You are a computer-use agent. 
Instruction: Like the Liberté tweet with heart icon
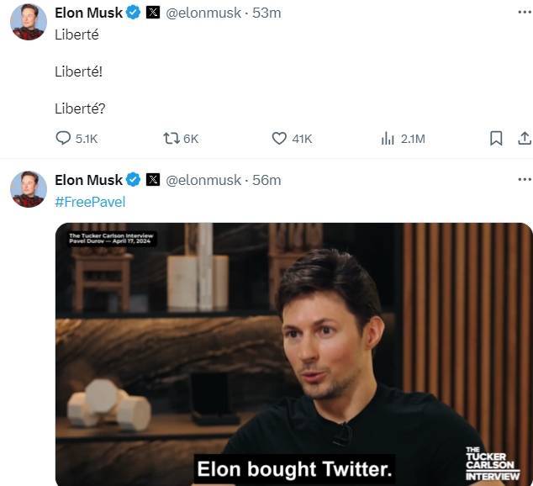pos(279,139)
